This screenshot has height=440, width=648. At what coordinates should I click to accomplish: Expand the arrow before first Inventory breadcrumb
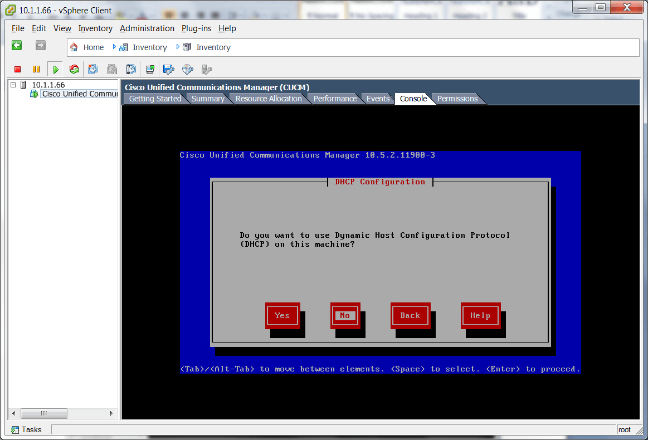[x=114, y=47]
